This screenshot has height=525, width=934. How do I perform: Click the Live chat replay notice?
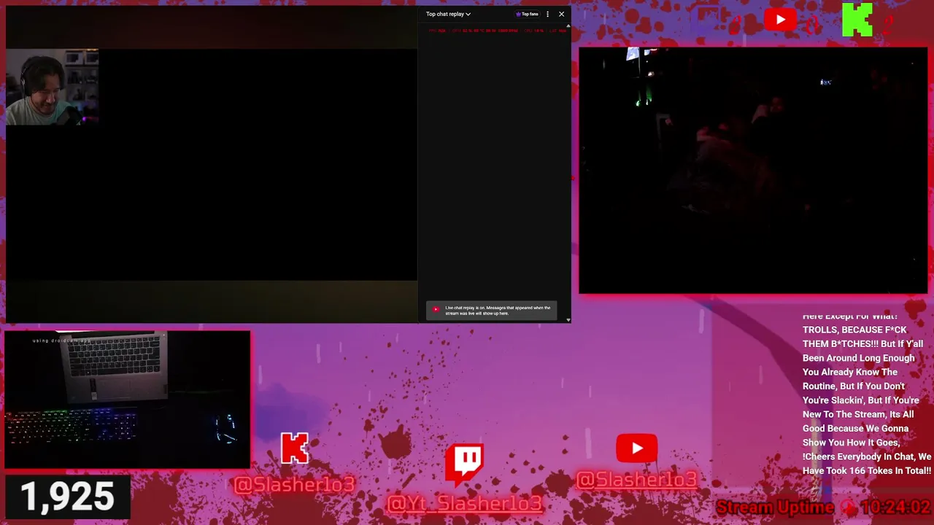click(492, 311)
